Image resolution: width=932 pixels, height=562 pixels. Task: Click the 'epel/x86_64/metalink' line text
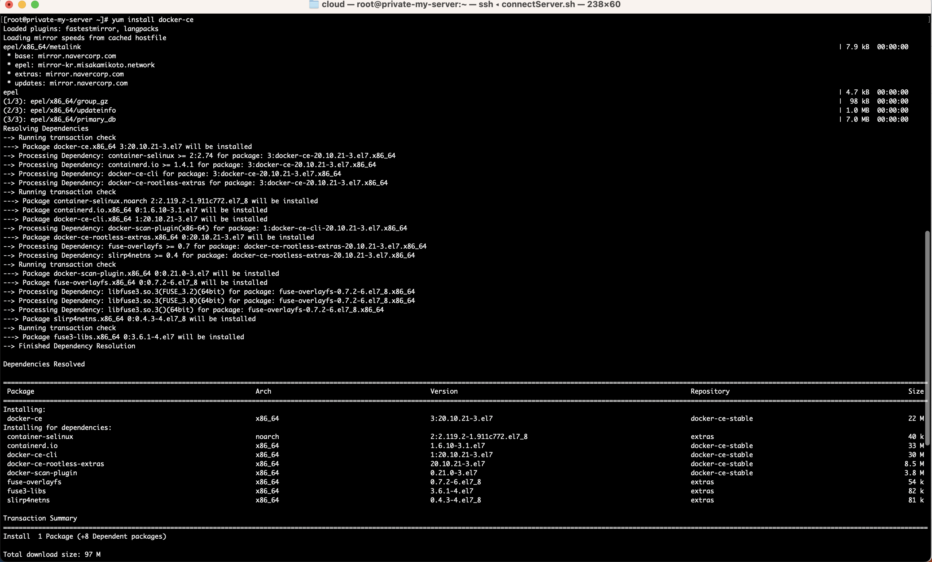[x=42, y=47]
